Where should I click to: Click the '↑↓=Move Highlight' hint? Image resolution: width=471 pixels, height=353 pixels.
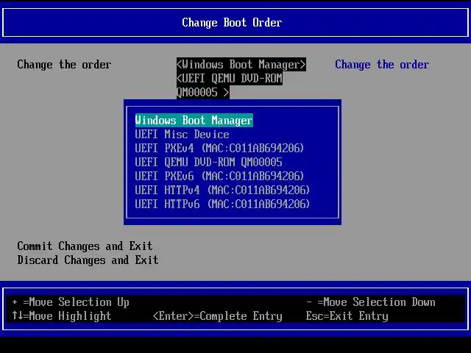(62, 315)
